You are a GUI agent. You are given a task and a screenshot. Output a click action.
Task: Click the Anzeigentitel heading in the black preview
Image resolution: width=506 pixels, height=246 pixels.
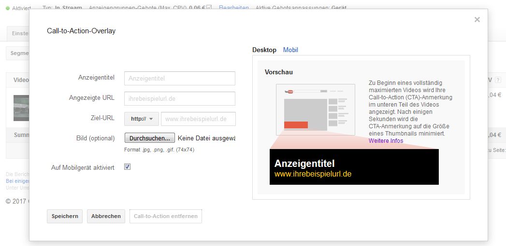[304, 163]
